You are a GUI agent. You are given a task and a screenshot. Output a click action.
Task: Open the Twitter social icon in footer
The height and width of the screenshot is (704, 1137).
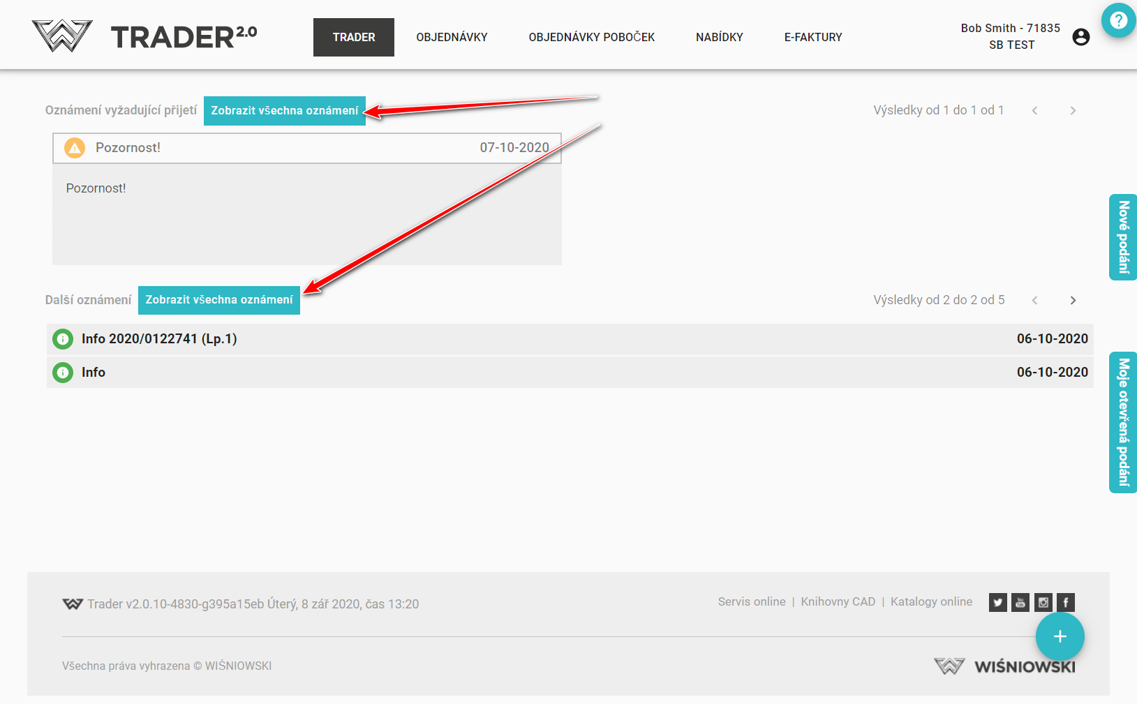[997, 602]
